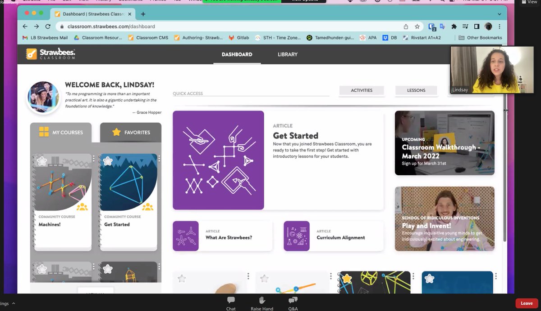Click the Strawbees Classroom logo
This screenshot has height=311, width=541.
(x=51, y=54)
